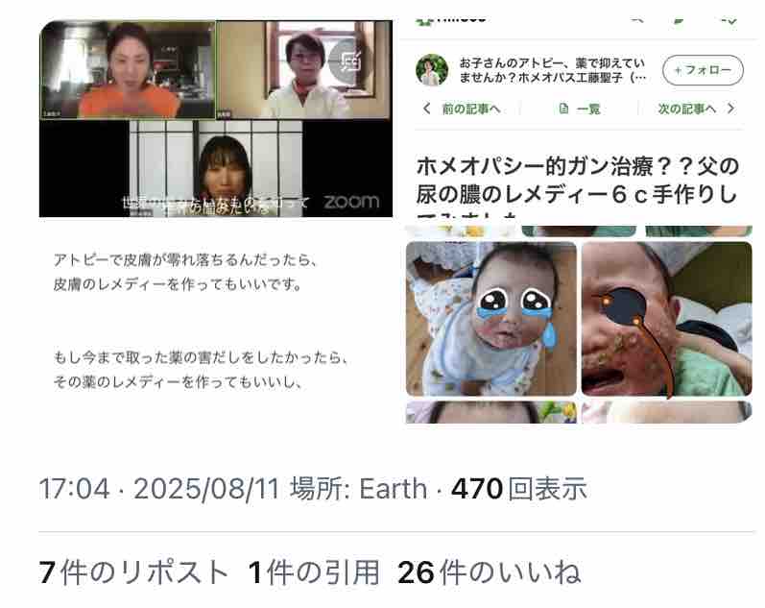Click the camera-off icon on top-right participant
765x608 pixels.
click(x=347, y=61)
